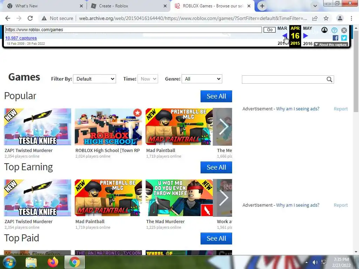Close the Create - Roblox tab
The image size is (359, 269).
coord(165,6)
